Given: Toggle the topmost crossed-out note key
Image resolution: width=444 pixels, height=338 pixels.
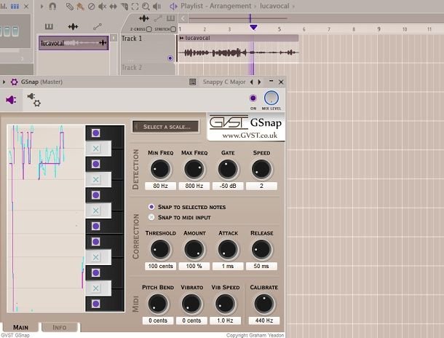Looking at the screenshot, I should [x=95, y=148].
